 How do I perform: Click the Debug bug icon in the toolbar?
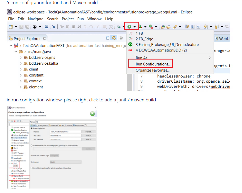coord(119,27)
